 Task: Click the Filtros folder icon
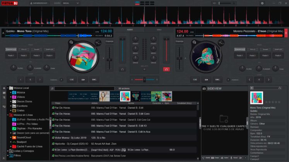pos(11,155)
